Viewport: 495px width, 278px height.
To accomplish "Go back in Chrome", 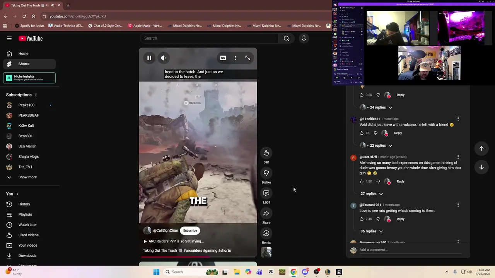I will click(x=5, y=16).
